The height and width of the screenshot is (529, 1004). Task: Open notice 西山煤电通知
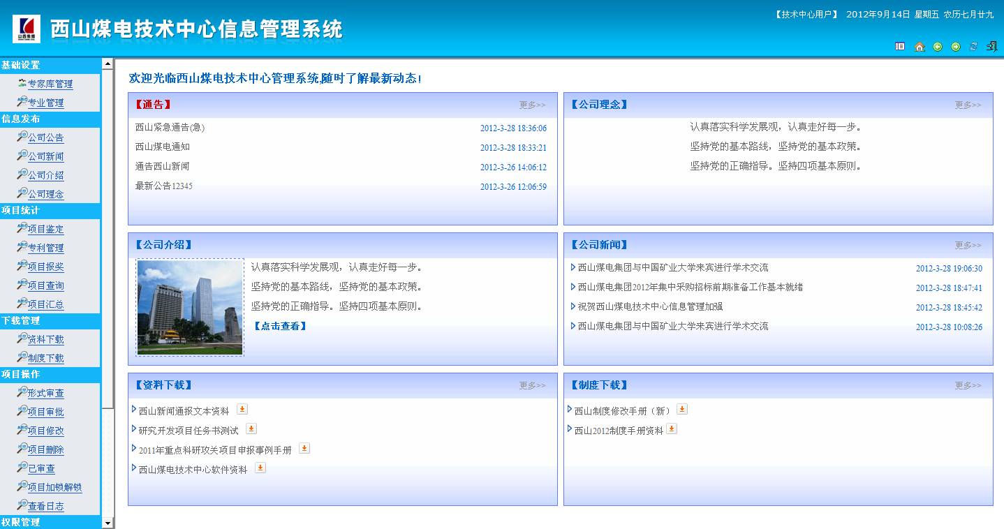point(162,147)
